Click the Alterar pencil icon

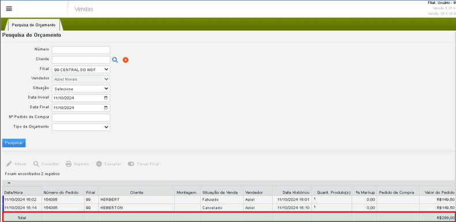pos(9,164)
